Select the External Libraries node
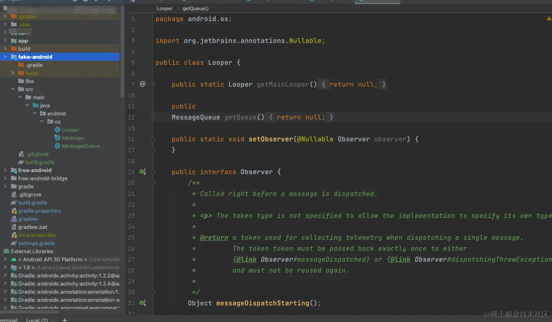This screenshot has height=322, width=552. [32, 251]
